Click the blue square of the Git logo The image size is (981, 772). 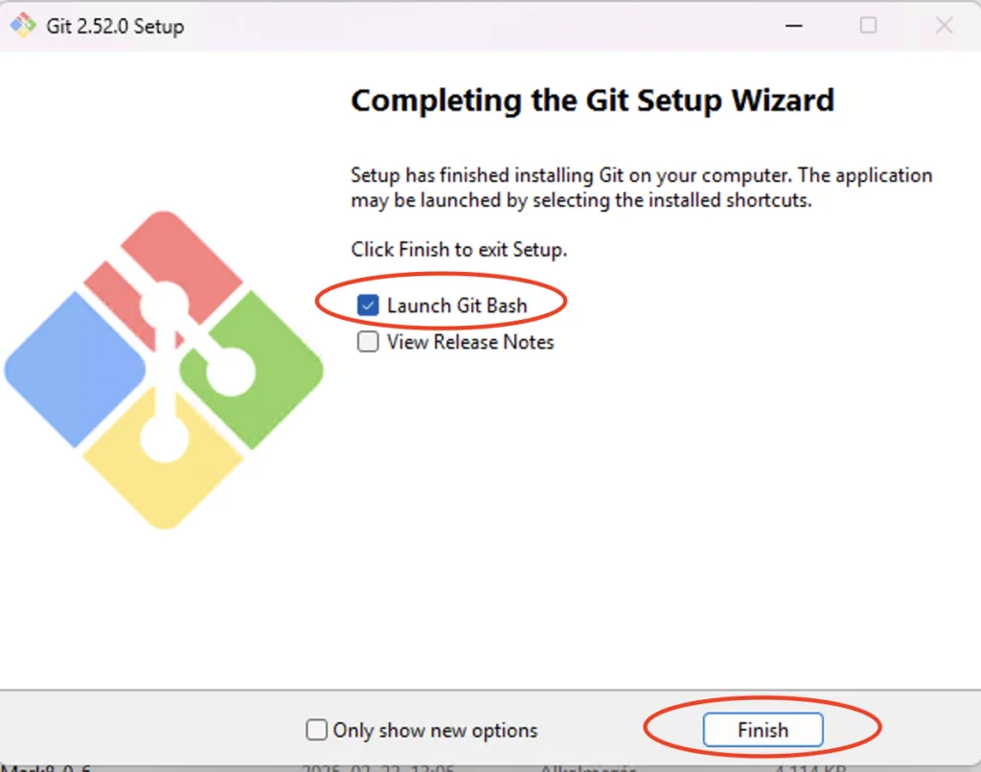coord(72,369)
